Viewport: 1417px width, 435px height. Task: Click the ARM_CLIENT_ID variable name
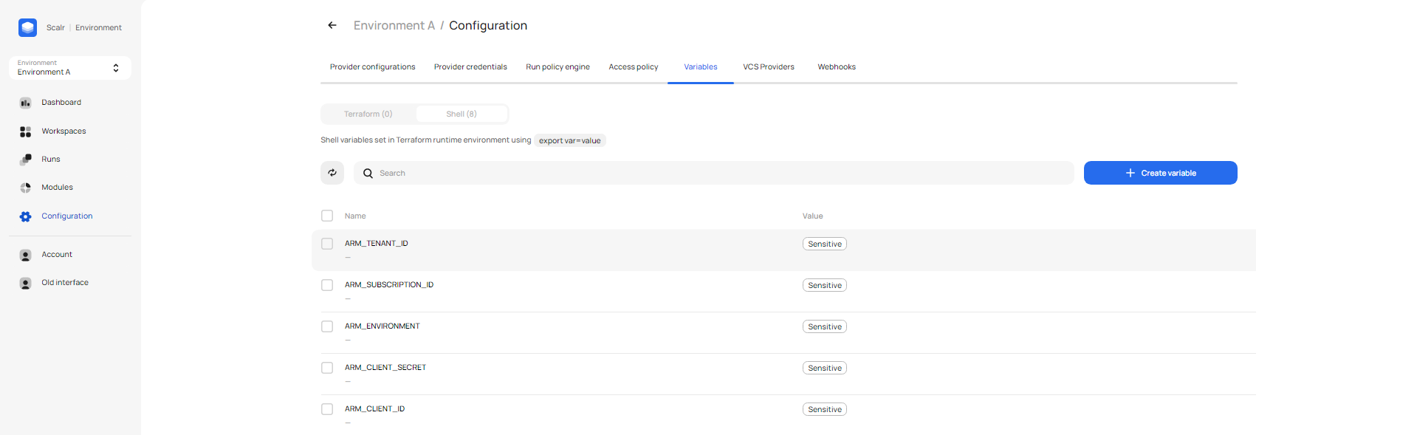coord(374,409)
